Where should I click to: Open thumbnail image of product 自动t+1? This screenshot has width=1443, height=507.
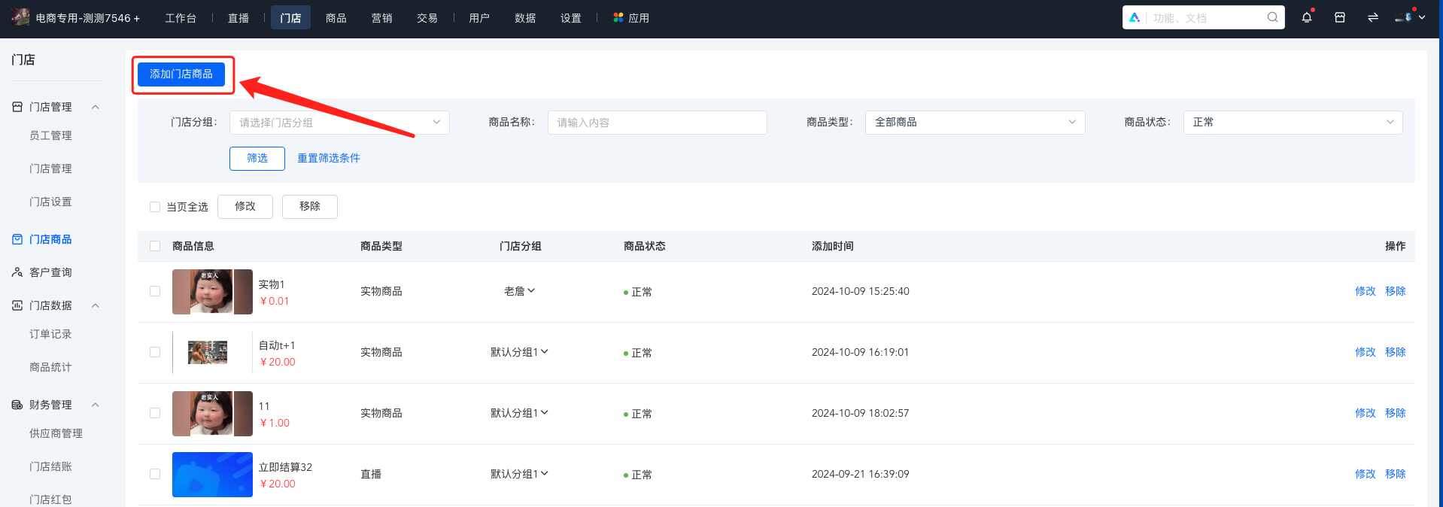[212, 353]
